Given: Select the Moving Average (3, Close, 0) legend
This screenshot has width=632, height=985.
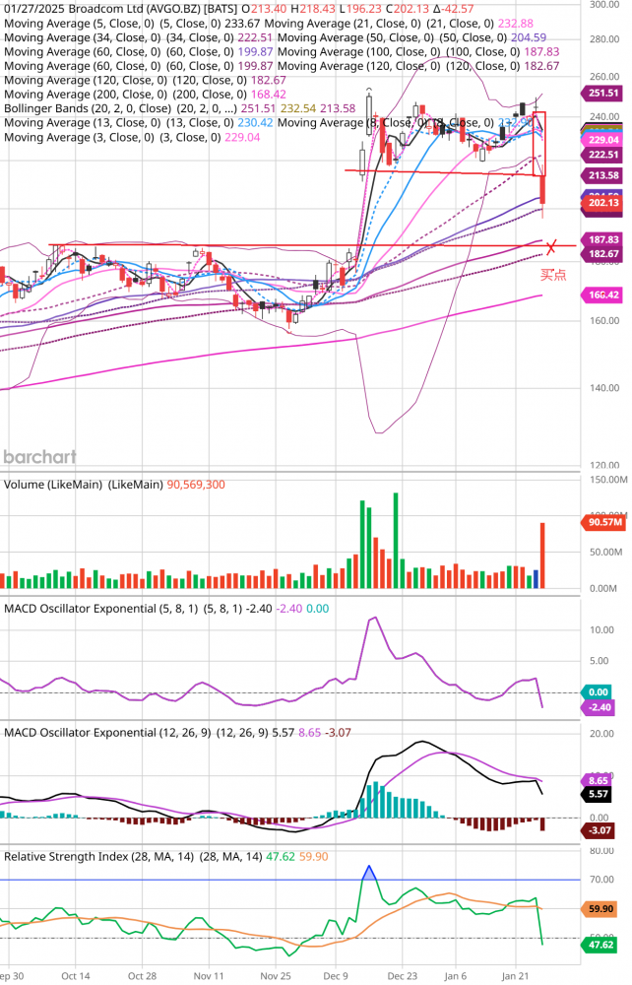Looking at the screenshot, I should (x=69, y=138).
